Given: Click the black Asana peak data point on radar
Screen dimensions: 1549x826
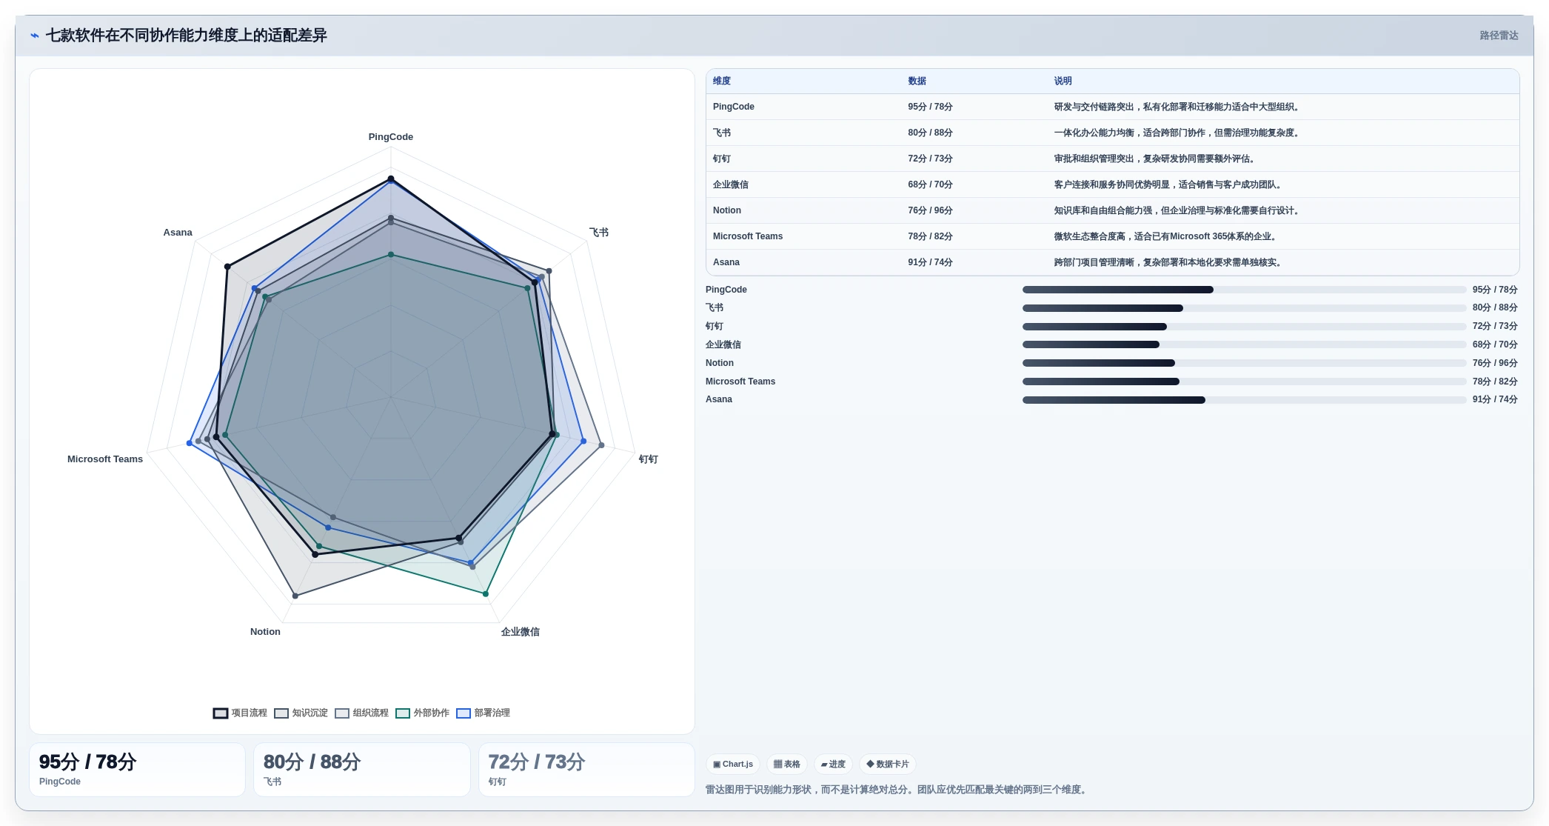Looking at the screenshot, I should pyautogui.click(x=227, y=266).
